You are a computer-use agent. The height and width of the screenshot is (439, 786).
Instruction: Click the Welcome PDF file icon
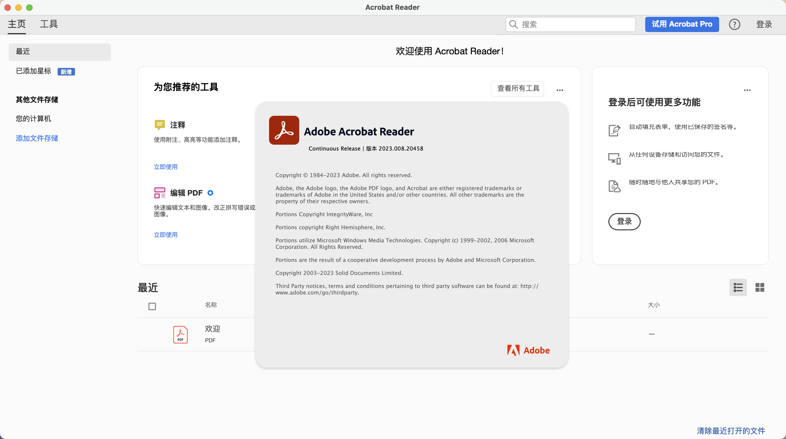tap(180, 335)
